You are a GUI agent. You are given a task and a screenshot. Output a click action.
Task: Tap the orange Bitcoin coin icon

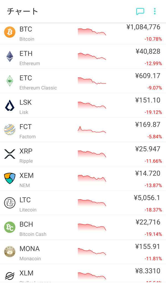coord(10,32)
